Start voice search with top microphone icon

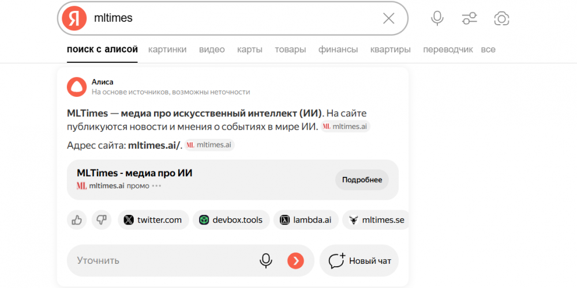pos(437,18)
